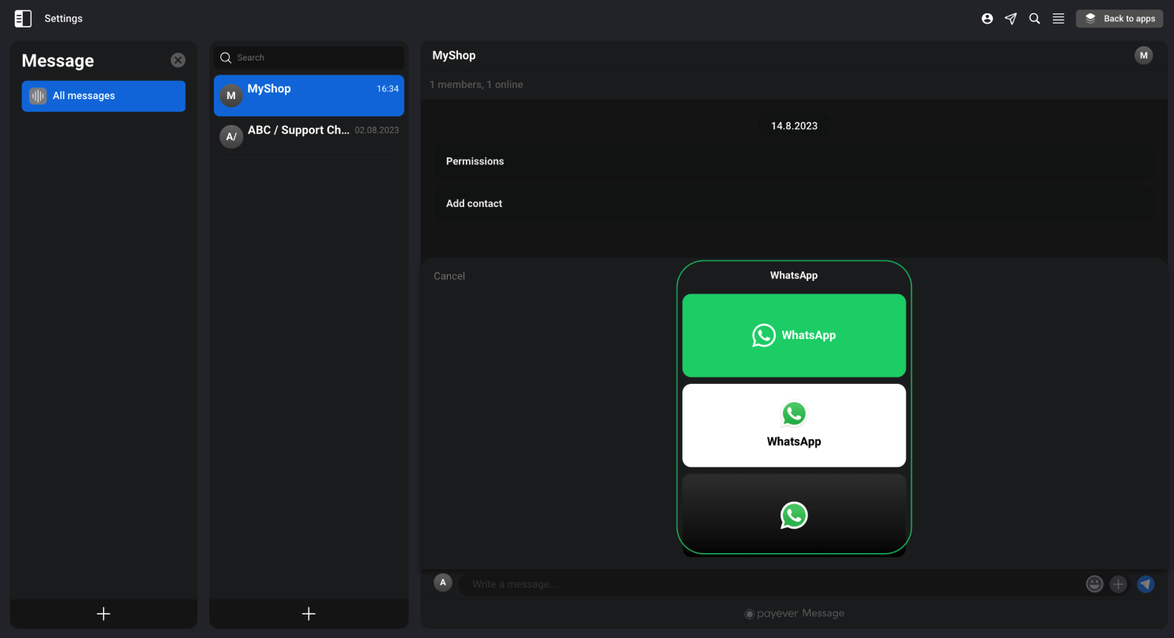The width and height of the screenshot is (1174, 638).
Task: Open the MyShop conversation
Action: coord(309,95)
